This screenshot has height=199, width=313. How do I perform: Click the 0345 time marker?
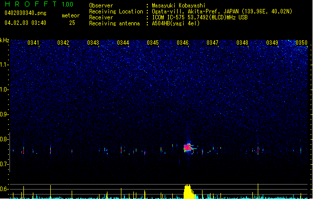(153, 43)
